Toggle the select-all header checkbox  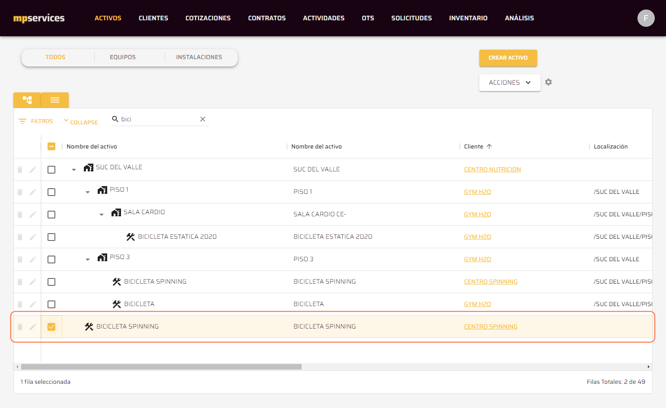click(51, 146)
